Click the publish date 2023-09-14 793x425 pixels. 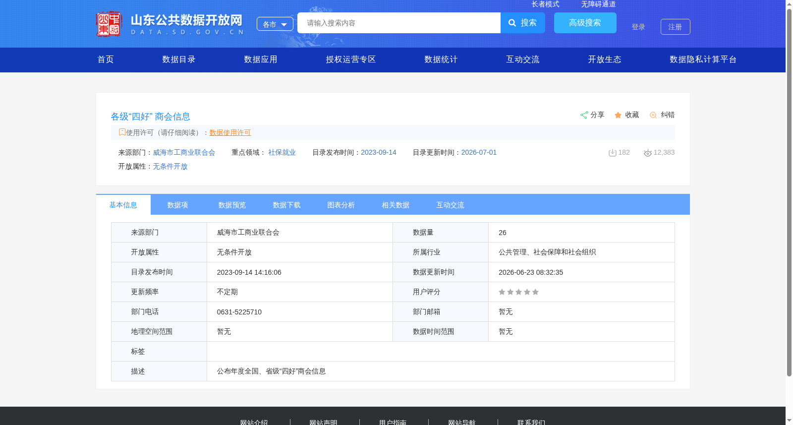pos(379,152)
